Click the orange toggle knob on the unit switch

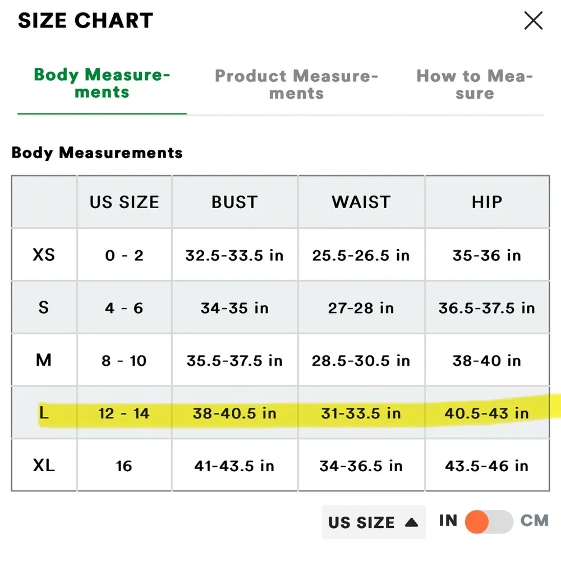pos(477,522)
